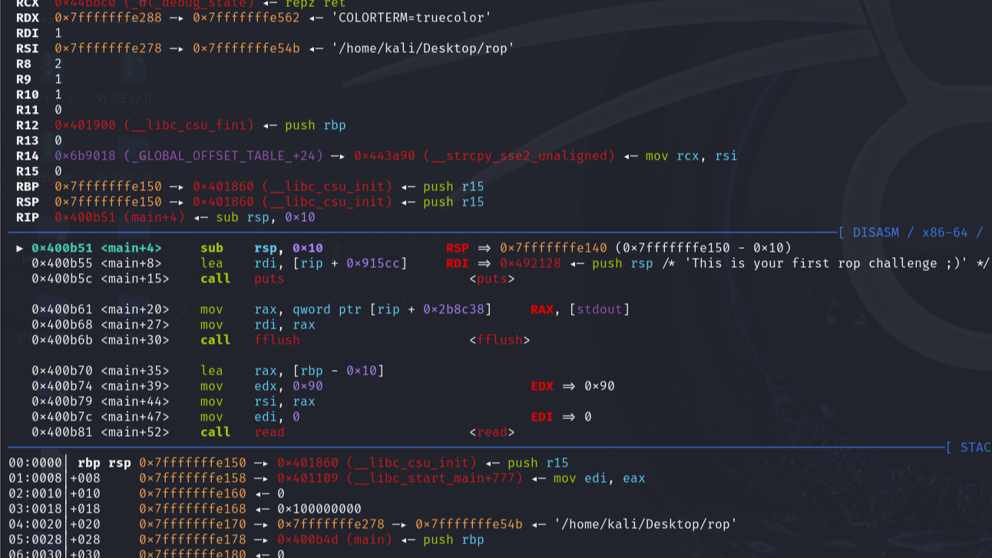Click the EDX ⇒ 0x90 annotation
The image size is (992, 558).
point(573,386)
